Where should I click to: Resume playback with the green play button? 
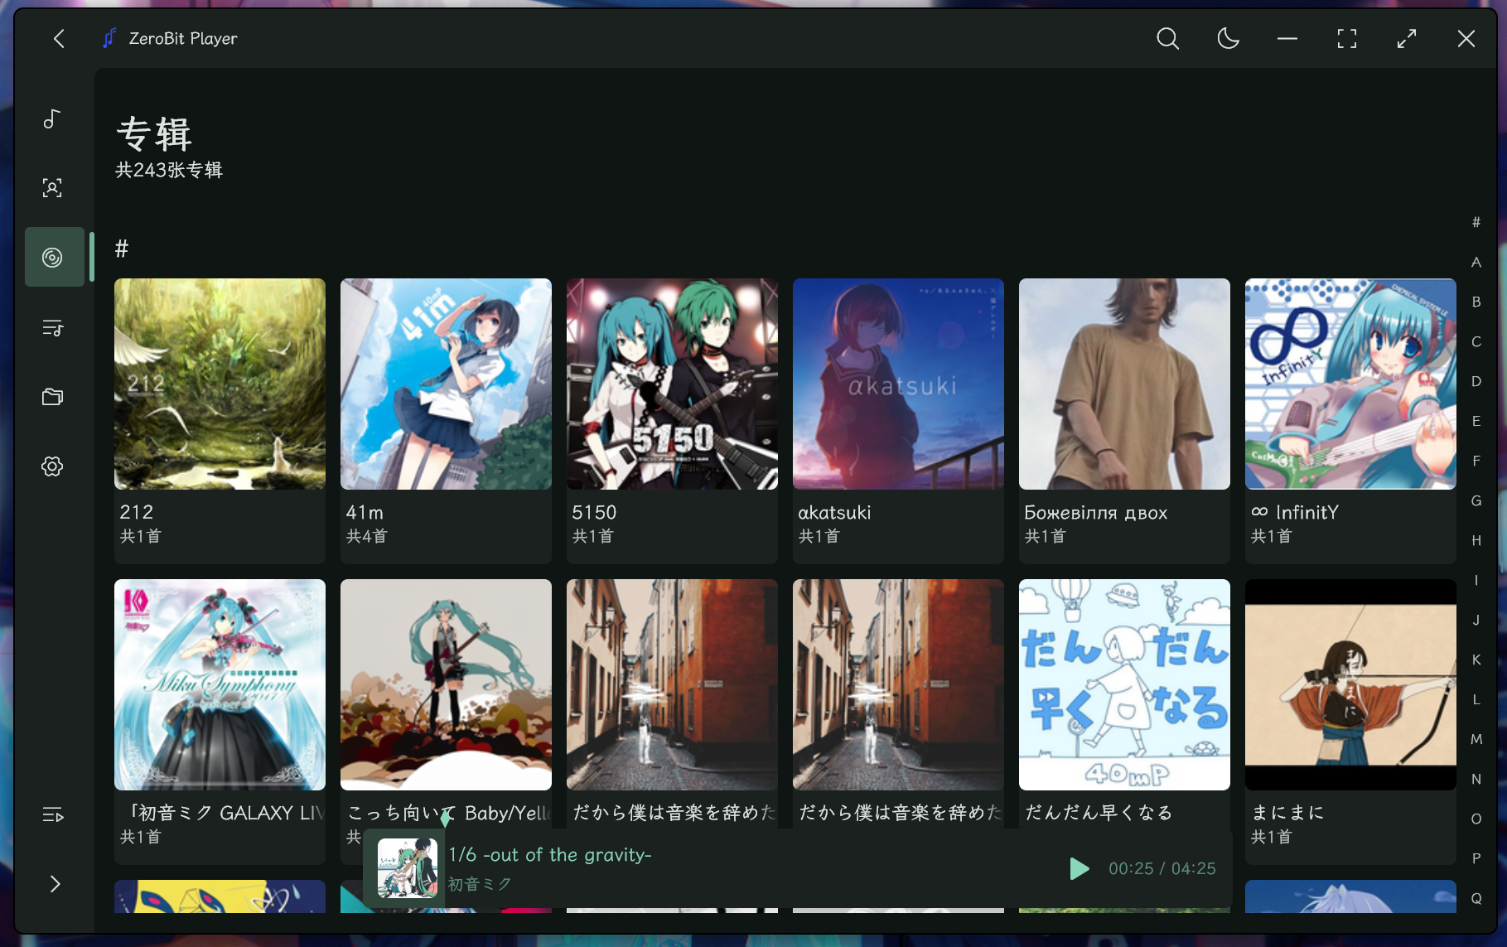click(1079, 868)
